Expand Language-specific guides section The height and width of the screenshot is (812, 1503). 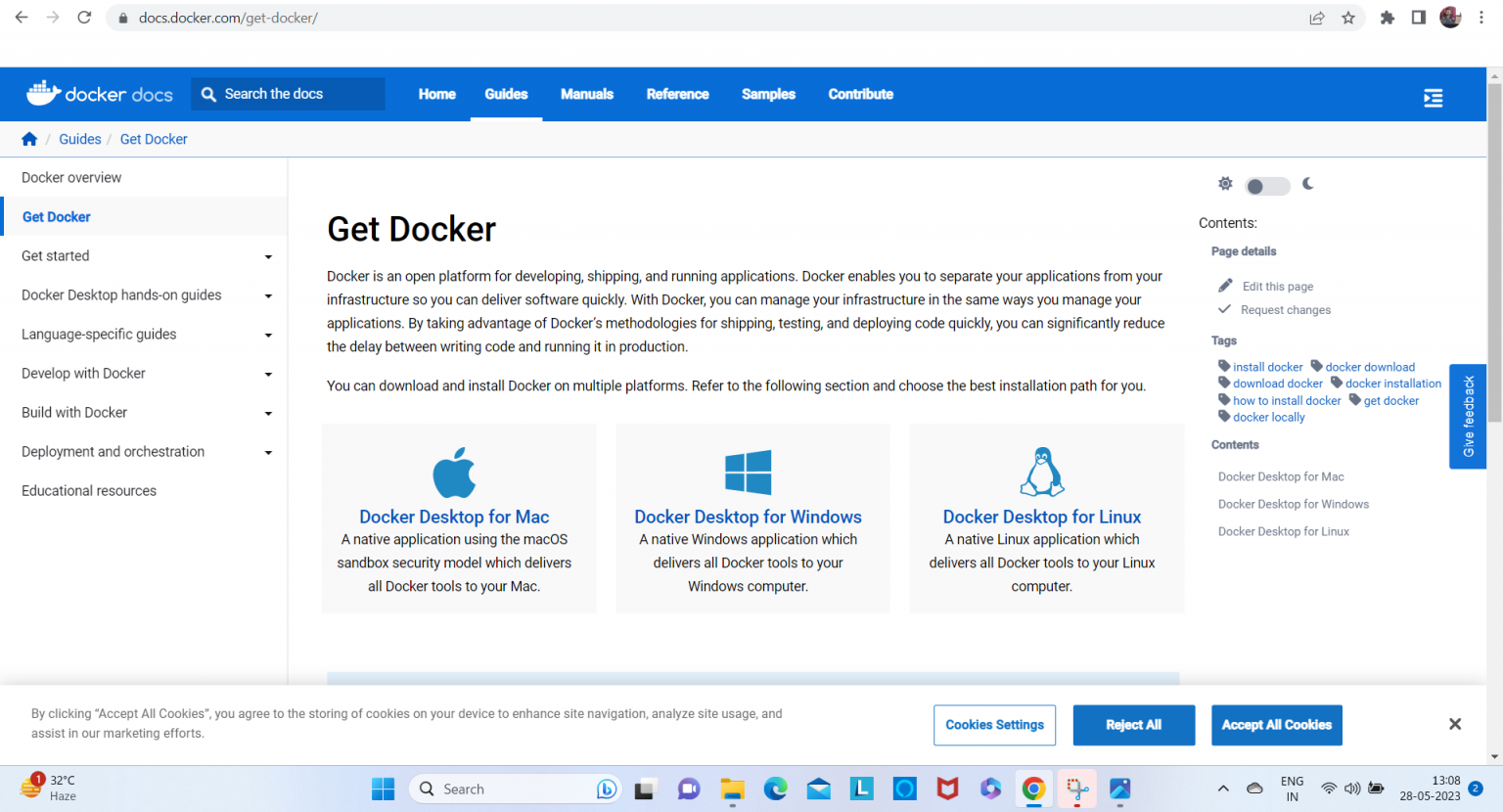268,336
